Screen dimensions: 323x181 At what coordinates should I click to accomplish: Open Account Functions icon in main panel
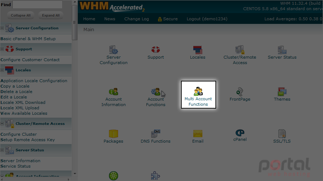[156, 92]
